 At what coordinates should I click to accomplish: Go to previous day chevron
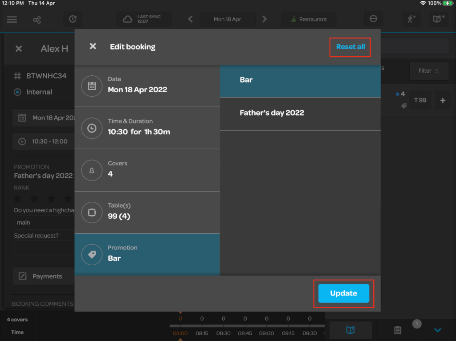tap(191, 19)
